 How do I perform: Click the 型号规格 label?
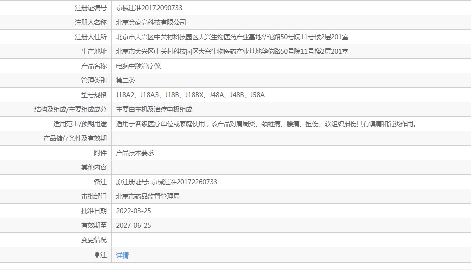point(94,95)
